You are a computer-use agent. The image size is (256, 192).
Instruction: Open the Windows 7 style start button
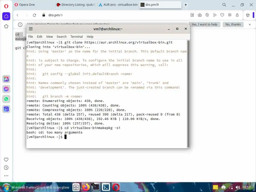[x=6, y=187]
